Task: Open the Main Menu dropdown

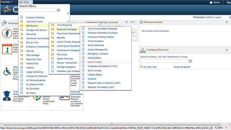Action: coord(25,2)
